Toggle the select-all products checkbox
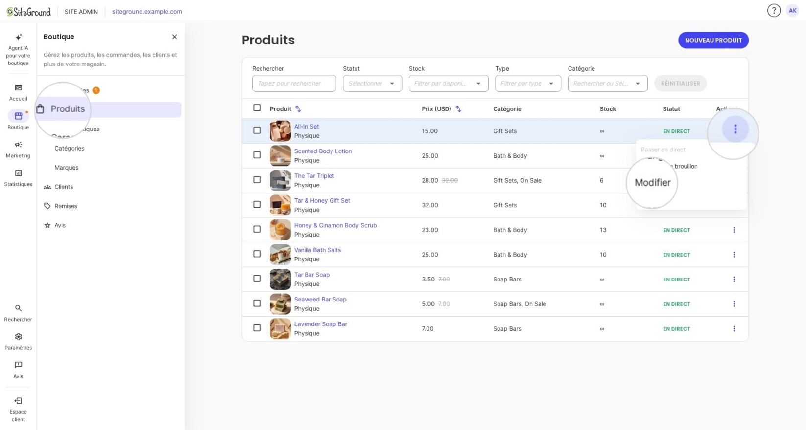The image size is (806, 430). point(257,108)
